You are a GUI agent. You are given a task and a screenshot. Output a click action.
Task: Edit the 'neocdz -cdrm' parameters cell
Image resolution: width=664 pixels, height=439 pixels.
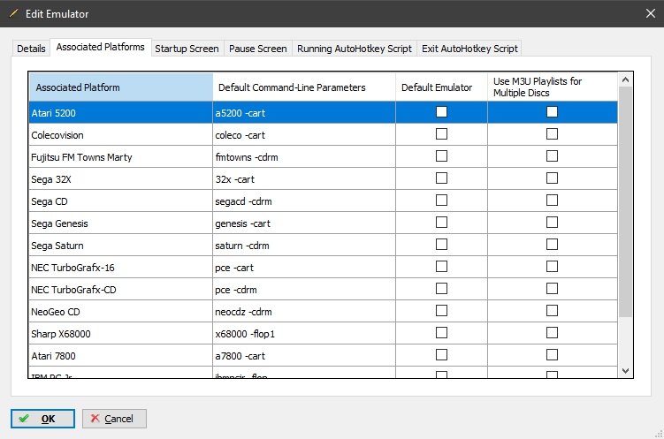pos(304,311)
